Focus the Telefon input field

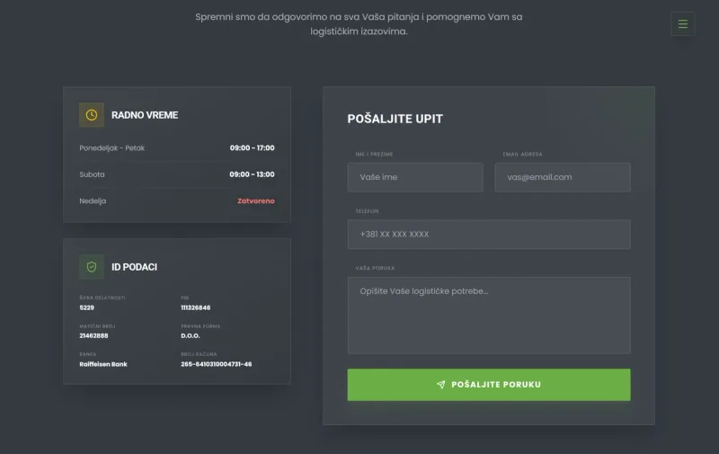point(489,235)
